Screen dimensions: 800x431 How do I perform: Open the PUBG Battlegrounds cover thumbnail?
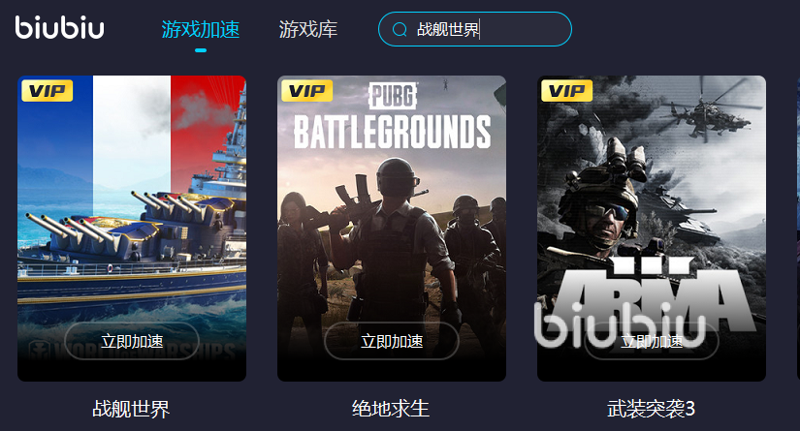click(392, 229)
